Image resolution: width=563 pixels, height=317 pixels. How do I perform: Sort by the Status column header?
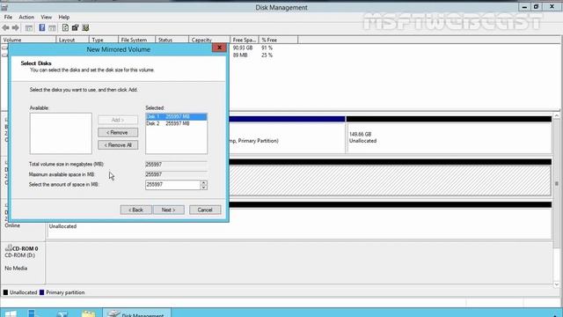172,40
